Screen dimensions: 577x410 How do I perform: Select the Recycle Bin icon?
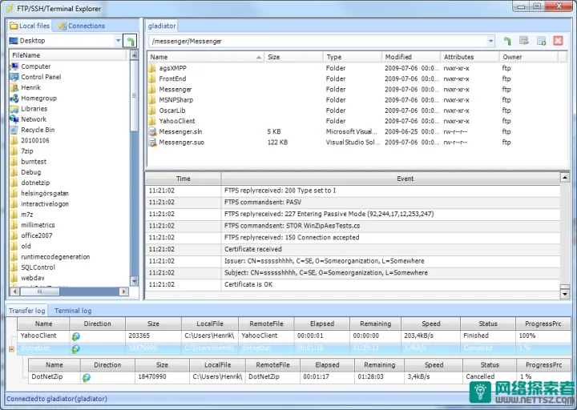click(14, 130)
